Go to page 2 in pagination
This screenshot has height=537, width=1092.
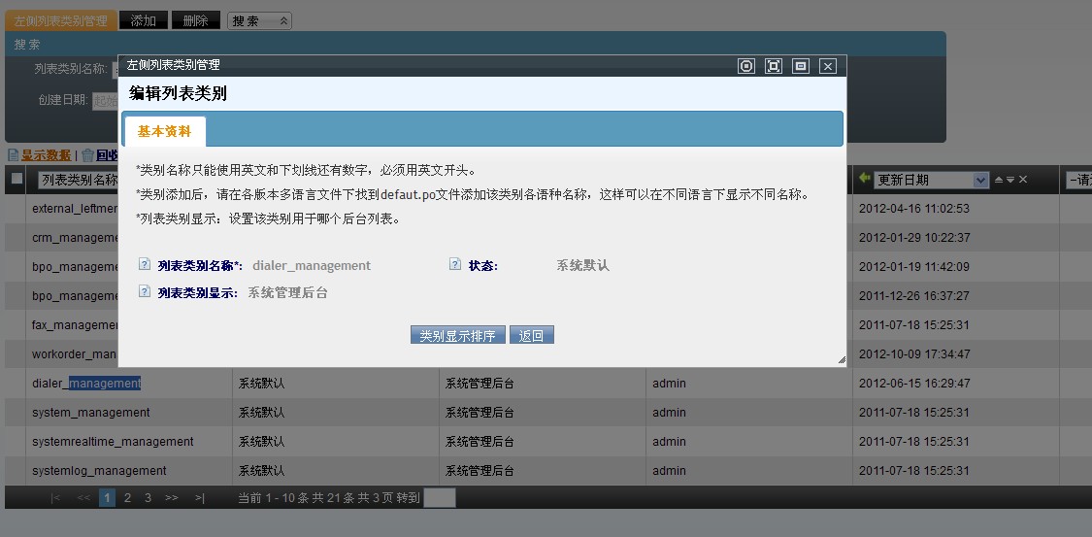click(127, 498)
